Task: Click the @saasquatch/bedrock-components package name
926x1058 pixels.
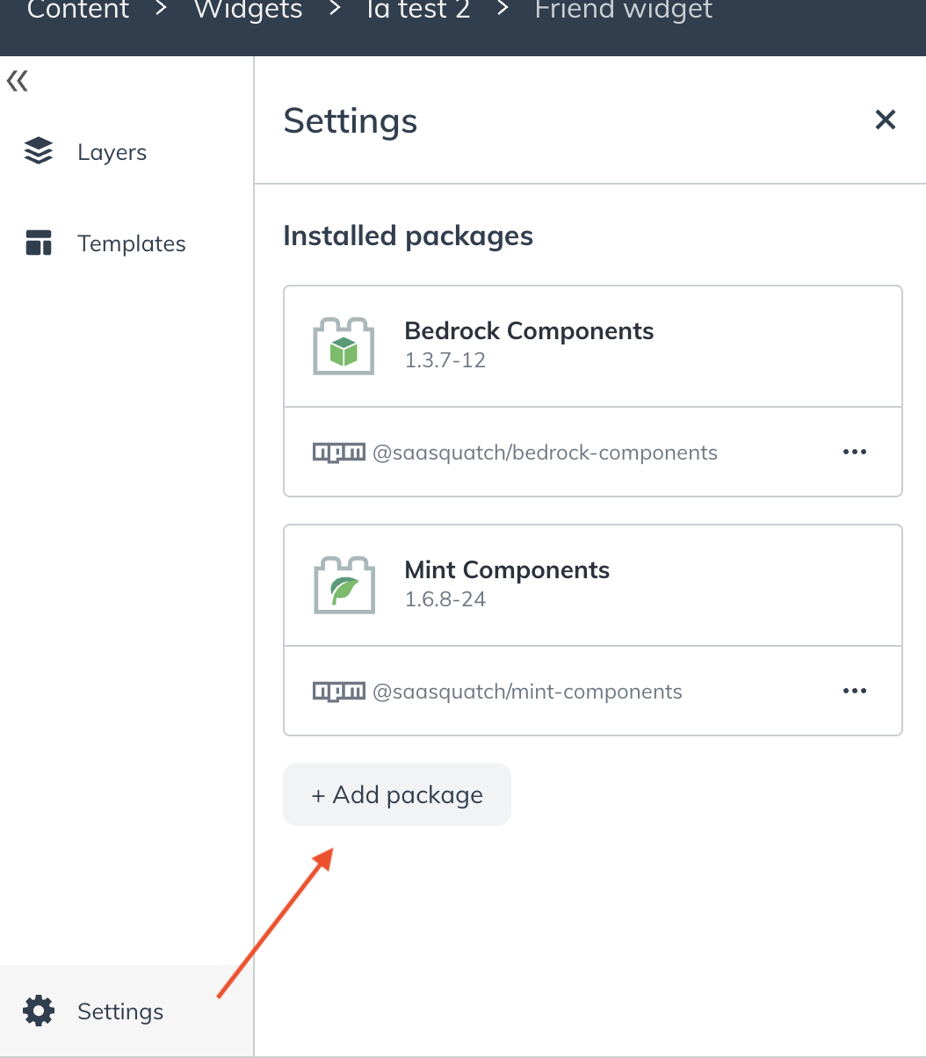Action: tap(545, 453)
